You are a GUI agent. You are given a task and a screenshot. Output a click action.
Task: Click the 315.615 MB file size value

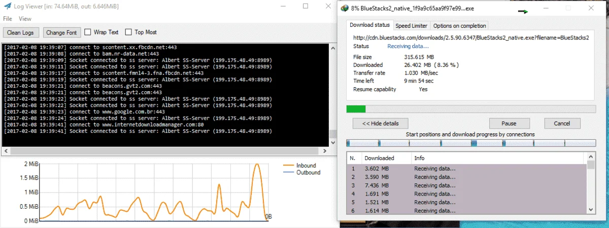(419, 57)
